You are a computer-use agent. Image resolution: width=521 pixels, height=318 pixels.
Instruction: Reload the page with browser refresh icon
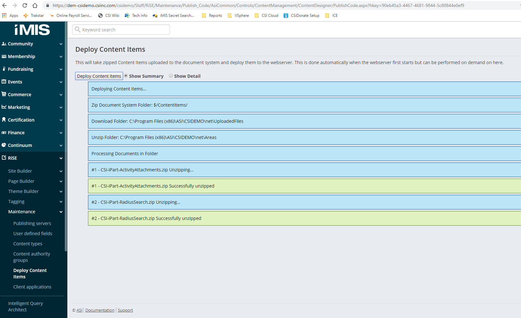tap(25, 5)
